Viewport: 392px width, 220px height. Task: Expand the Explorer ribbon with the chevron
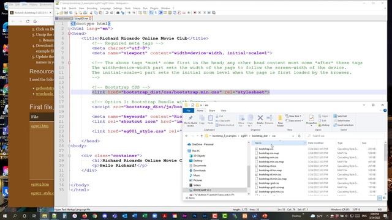[x=380, y=111]
